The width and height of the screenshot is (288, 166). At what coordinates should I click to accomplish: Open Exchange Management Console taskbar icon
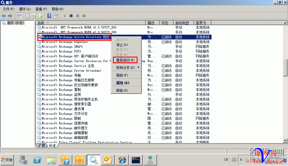80,160
